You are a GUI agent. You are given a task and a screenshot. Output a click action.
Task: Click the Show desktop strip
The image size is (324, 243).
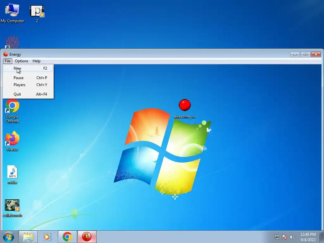coord(322,237)
